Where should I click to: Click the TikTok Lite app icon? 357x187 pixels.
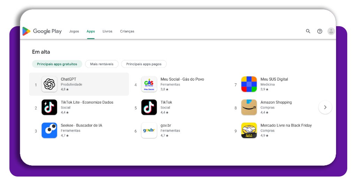tap(50, 107)
